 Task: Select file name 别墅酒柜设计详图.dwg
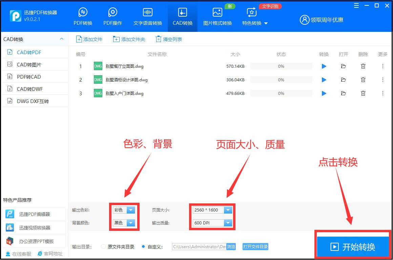[127, 80]
